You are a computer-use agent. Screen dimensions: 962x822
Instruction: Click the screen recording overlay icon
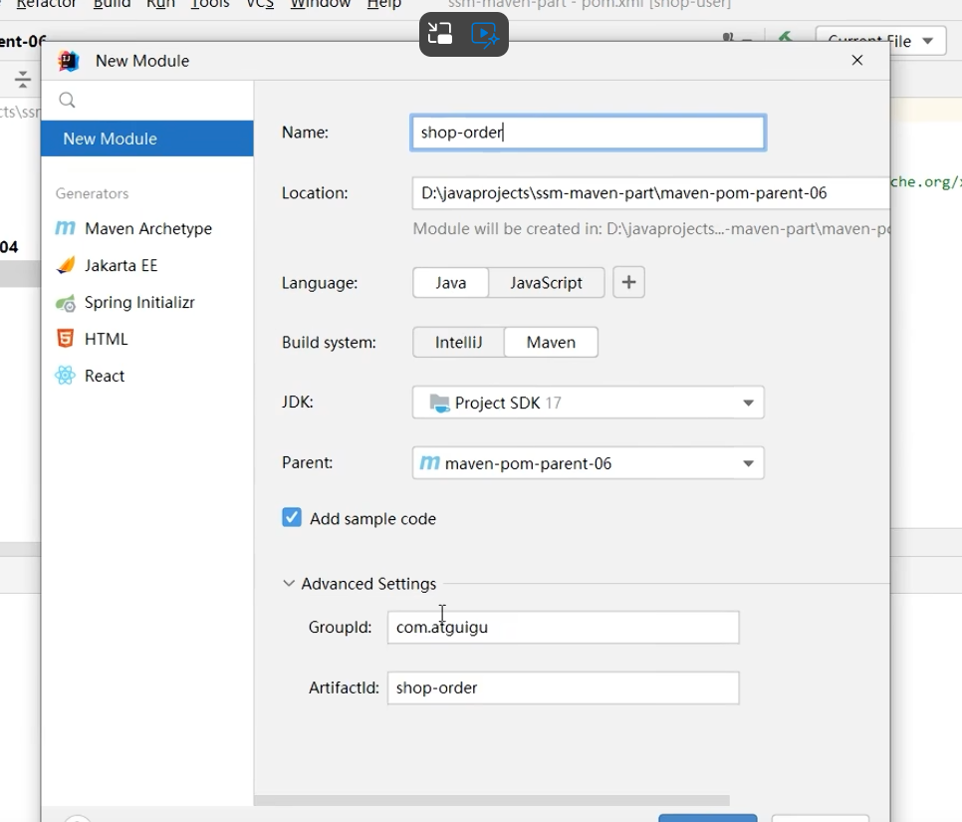pyautogui.click(x=485, y=35)
